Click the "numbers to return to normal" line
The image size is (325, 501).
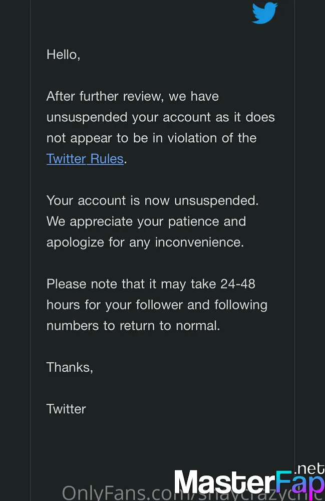click(133, 326)
